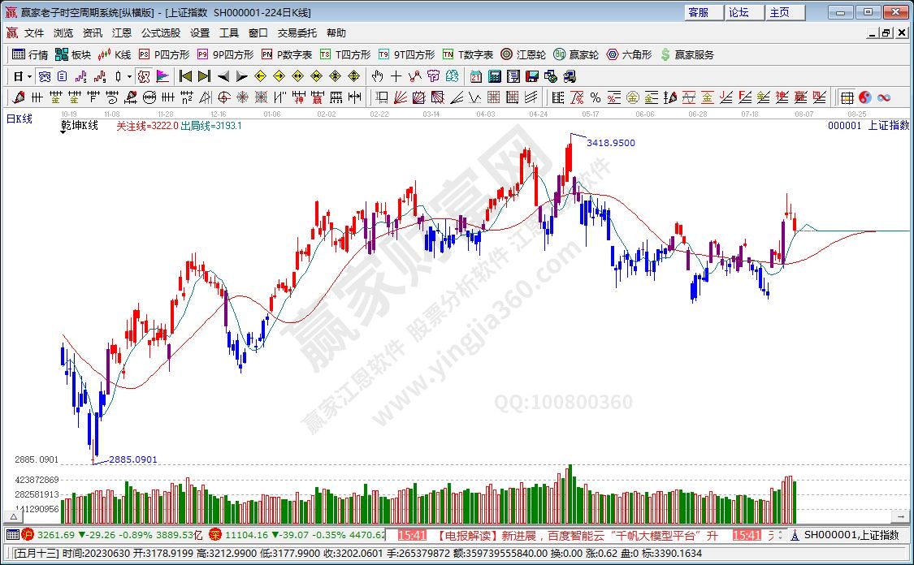The image size is (914, 565).
Task: Click the percent sign drawing tool
Action: [x=595, y=97]
